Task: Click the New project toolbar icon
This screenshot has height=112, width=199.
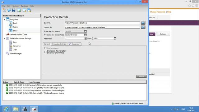Action: [5, 10]
